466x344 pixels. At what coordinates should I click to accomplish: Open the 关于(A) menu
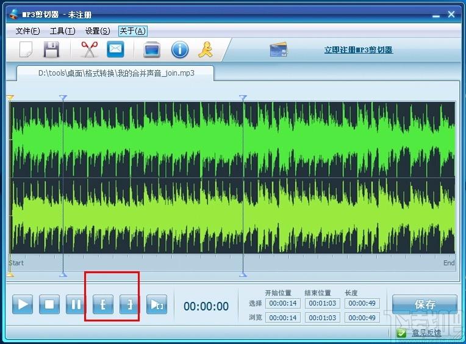pyautogui.click(x=132, y=31)
